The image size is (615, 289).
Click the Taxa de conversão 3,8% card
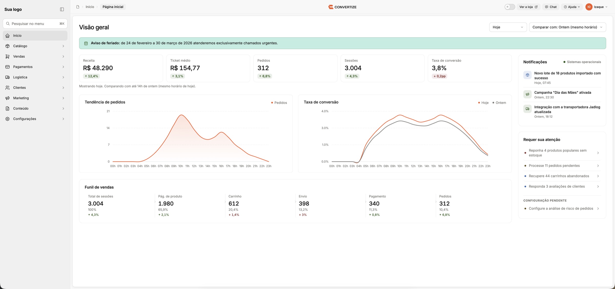[470, 68]
